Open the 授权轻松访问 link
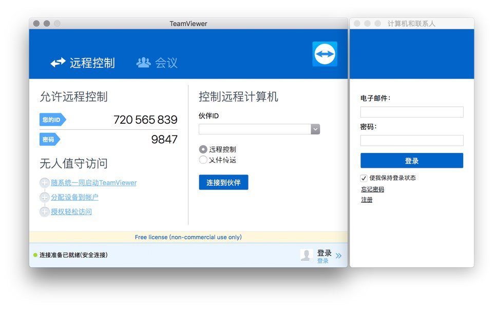The height and width of the screenshot is (309, 496). pos(71,211)
